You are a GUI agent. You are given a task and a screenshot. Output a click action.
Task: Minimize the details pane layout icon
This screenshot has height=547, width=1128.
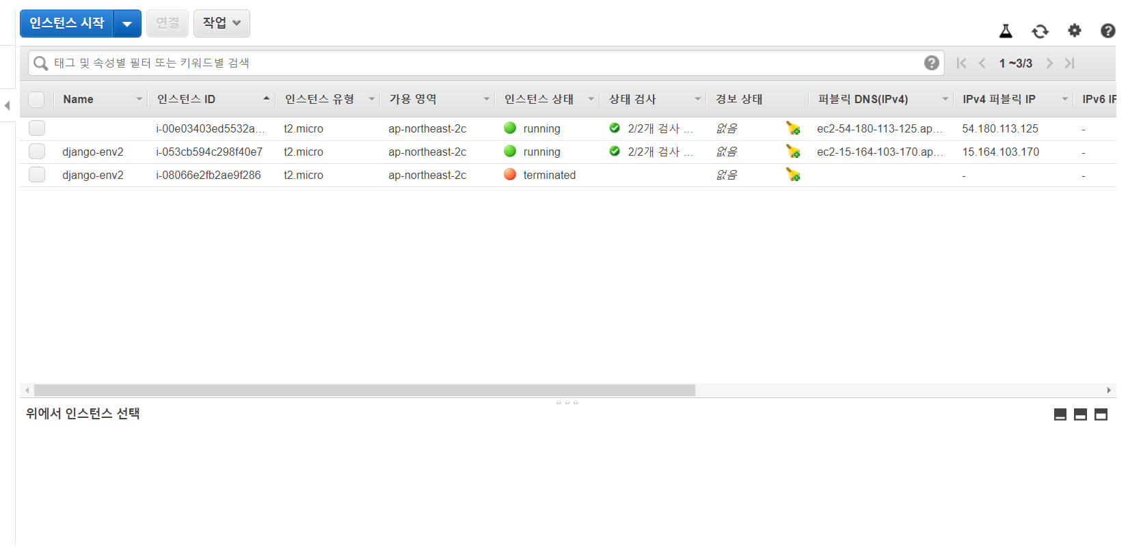pos(1060,415)
